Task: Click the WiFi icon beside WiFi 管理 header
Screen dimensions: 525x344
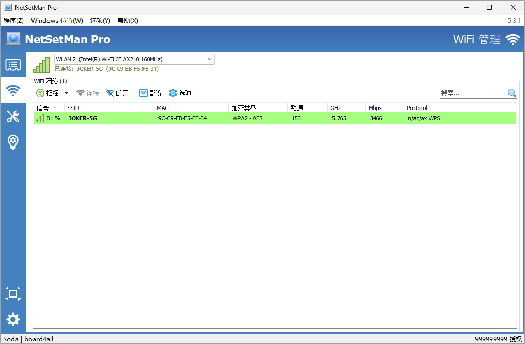Action: tap(513, 39)
